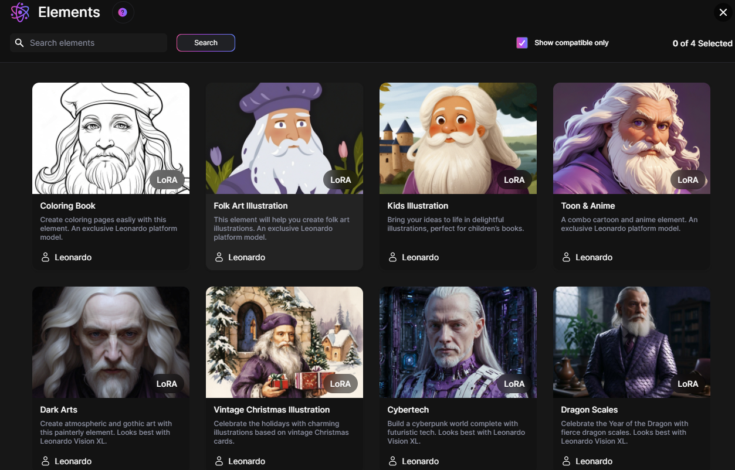The height and width of the screenshot is (470, 735).
Task: Click the user icon under Dark Arts
Action: point(45,461)
